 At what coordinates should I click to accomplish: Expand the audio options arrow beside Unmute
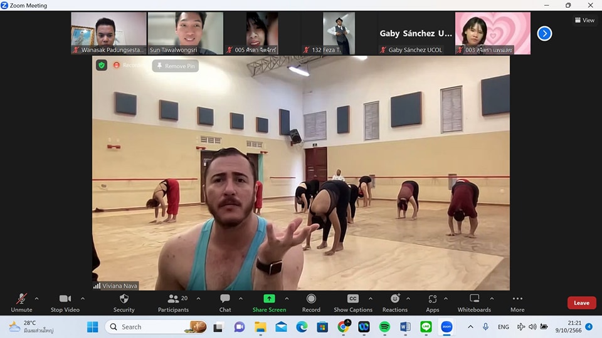[36, 299]
